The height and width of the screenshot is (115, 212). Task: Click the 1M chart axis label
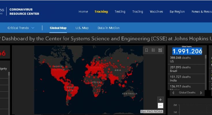click(x=175, y=112)
